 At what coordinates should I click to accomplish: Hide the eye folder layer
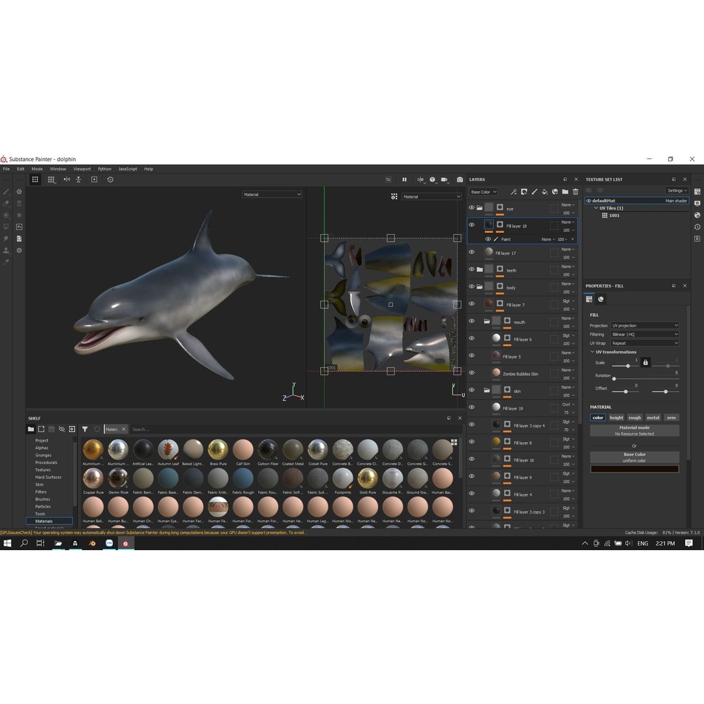471,208
